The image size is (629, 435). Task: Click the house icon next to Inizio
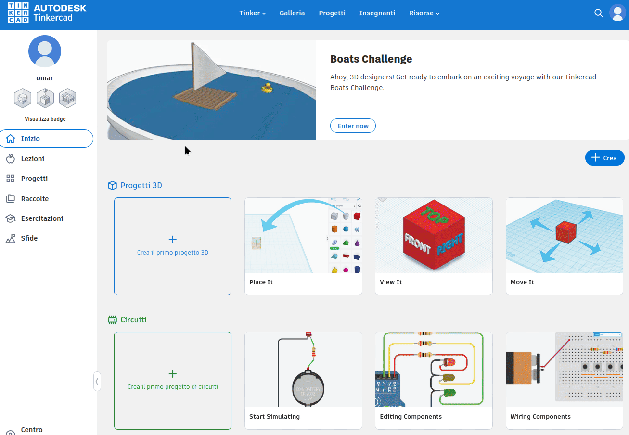[x=11, y=139]
